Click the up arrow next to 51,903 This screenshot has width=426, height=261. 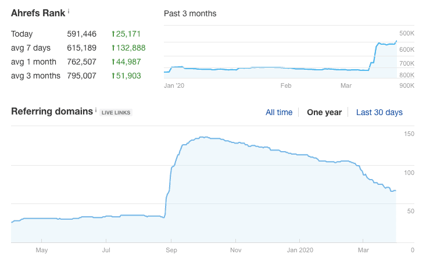click(x=113, y=76)
